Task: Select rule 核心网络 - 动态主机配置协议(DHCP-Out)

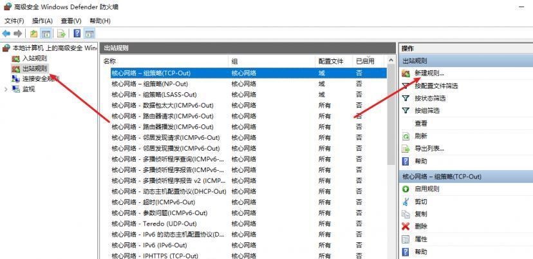Action: tap(249, 191)
